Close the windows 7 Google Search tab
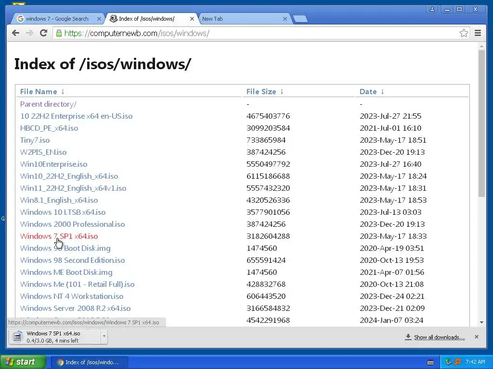Image resolution: width=493 pixels, height=369 pixels. tap(99, 19)
